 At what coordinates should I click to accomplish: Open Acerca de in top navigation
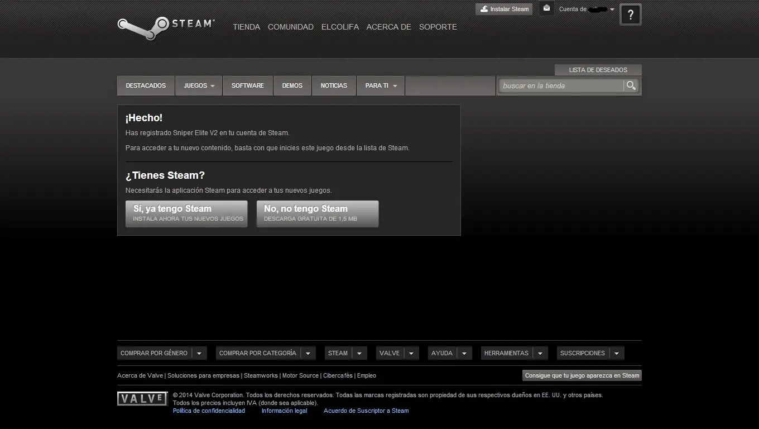pos(388,27)
